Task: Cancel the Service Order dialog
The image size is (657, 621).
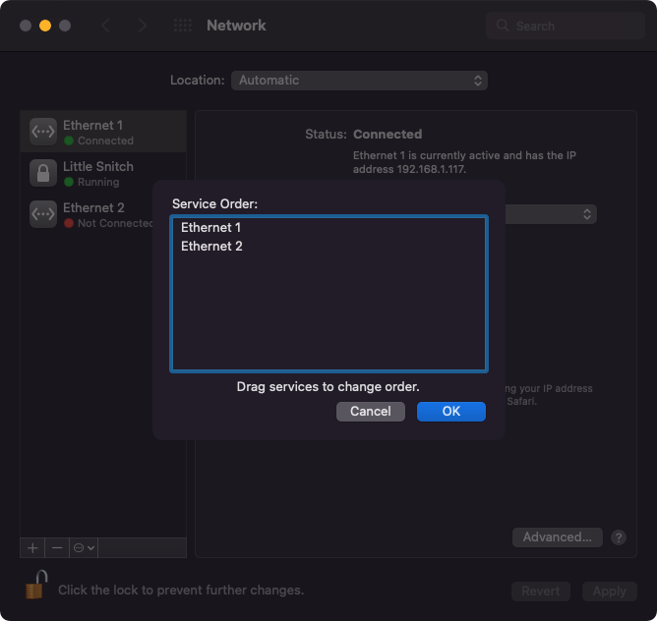Action: [371, 411]
